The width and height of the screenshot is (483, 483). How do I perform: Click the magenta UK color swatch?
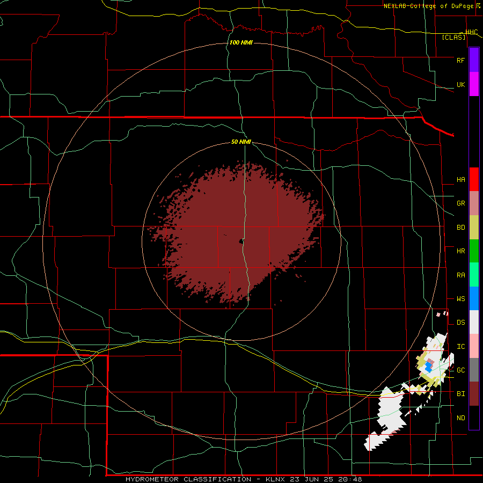(474, 84)
